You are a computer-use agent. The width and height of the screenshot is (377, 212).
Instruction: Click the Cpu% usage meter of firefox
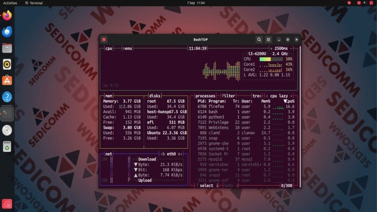coord(278,106)
